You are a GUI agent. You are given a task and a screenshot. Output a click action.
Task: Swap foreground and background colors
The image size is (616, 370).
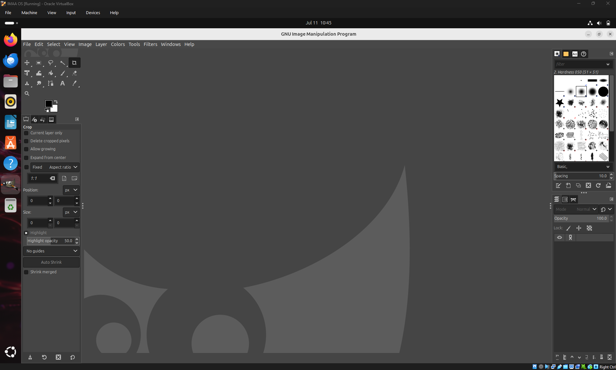pos(56,101)
